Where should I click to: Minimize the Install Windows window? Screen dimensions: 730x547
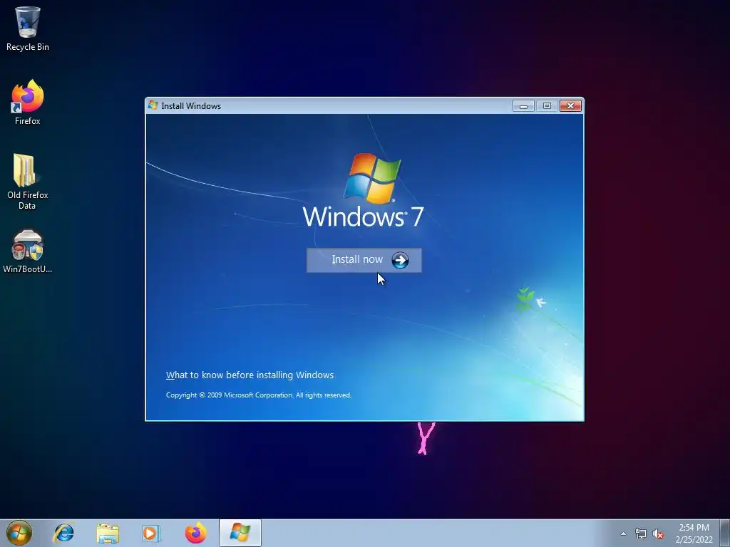523,106
